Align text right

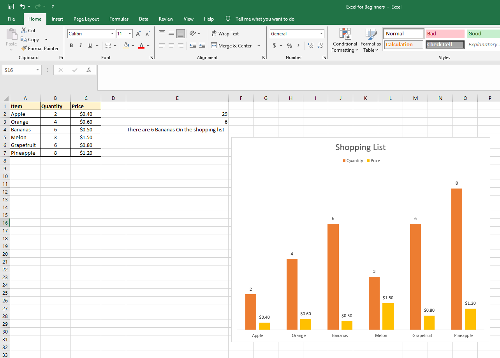[181, 45]
